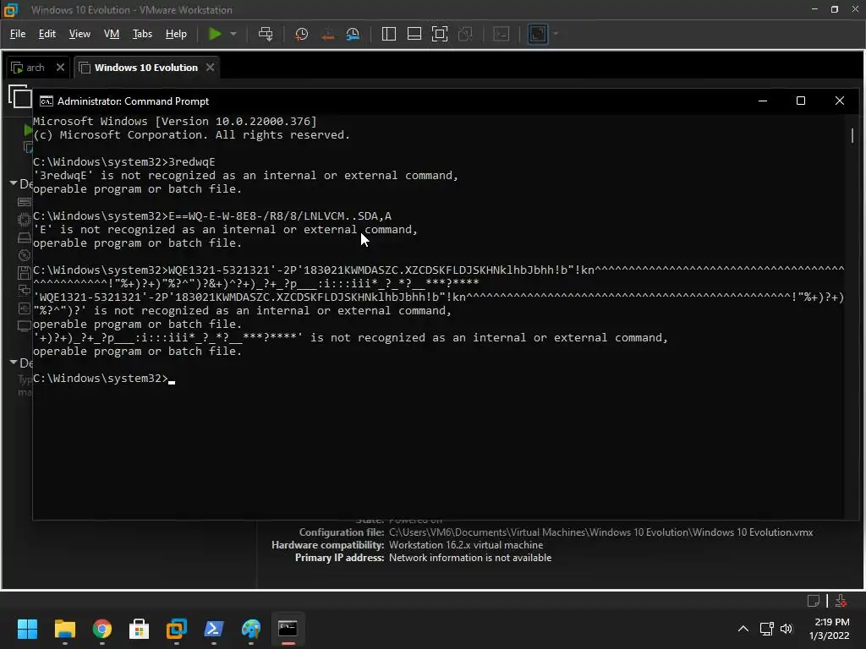This screenshot has width=866, height=649.
Task: Open volume control tray icon
Action: click(x=787, y=629)
